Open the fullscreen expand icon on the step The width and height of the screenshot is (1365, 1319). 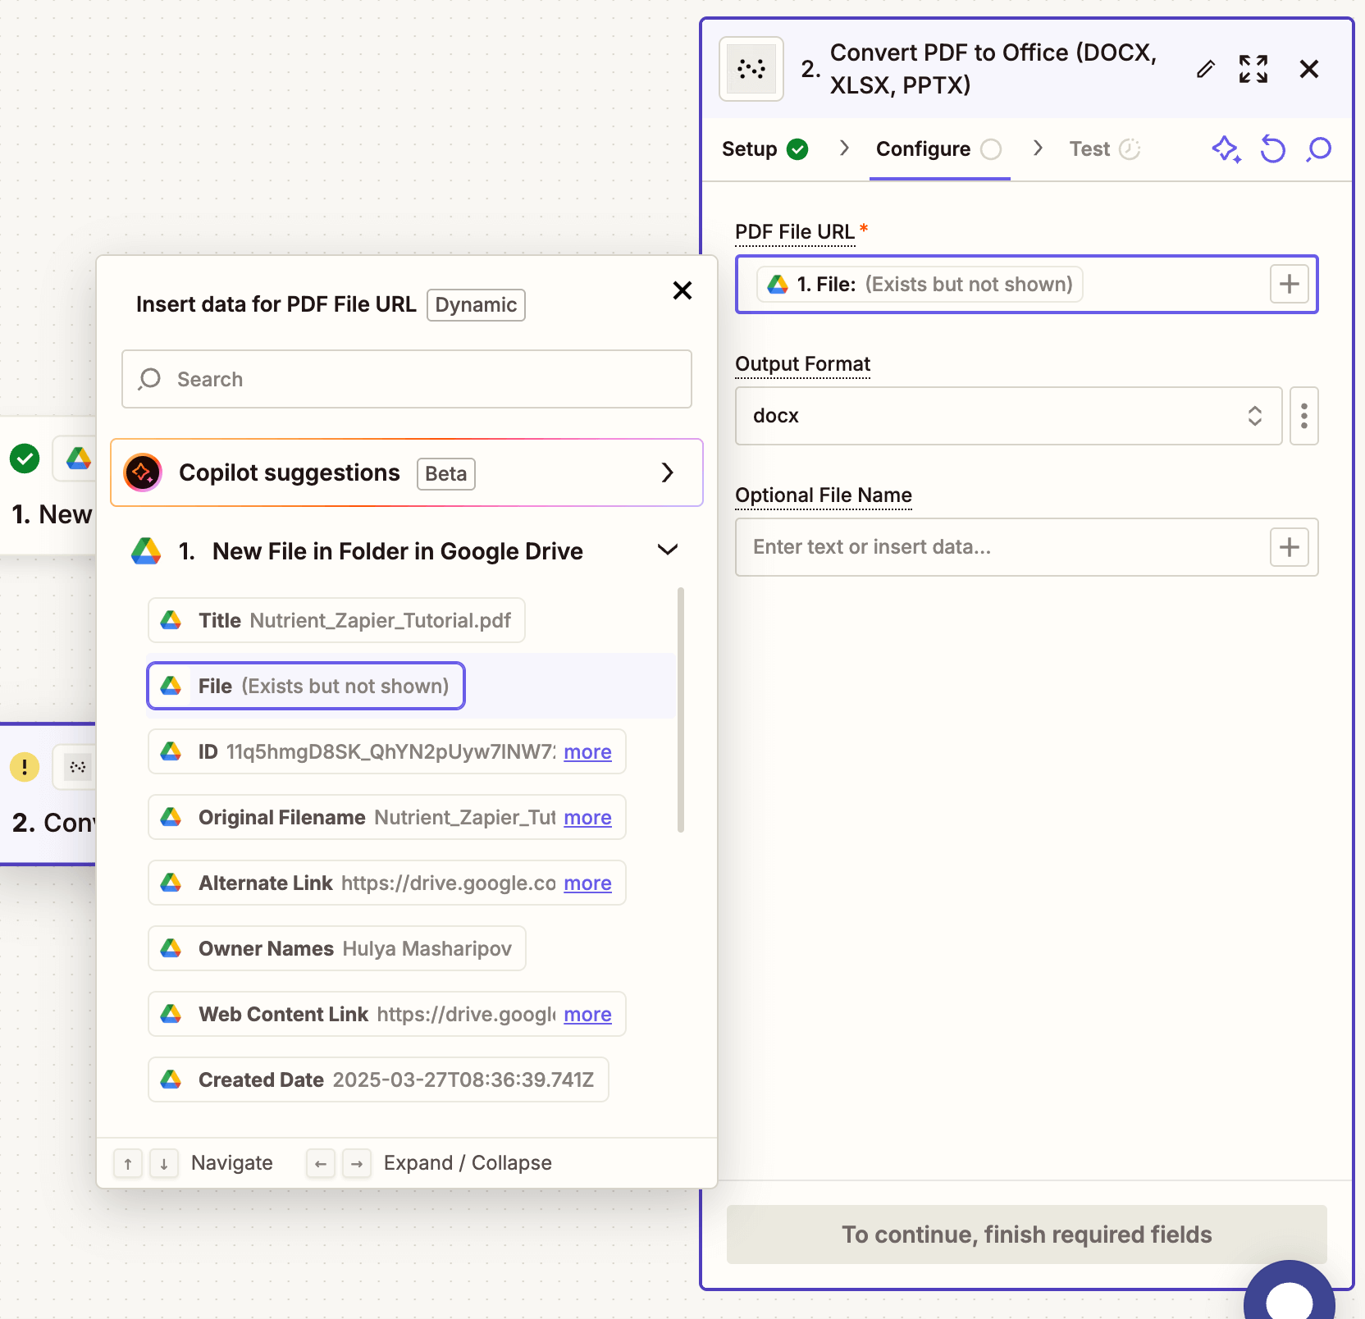click(x=1253, y=69)
